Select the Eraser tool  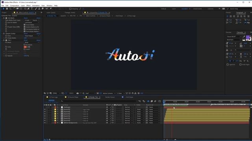pos(43,9)
